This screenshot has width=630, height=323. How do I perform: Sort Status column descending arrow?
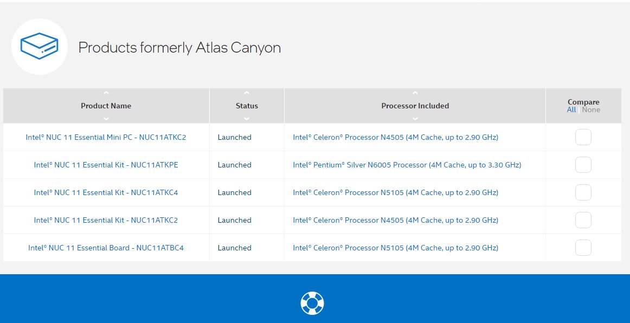247,118
